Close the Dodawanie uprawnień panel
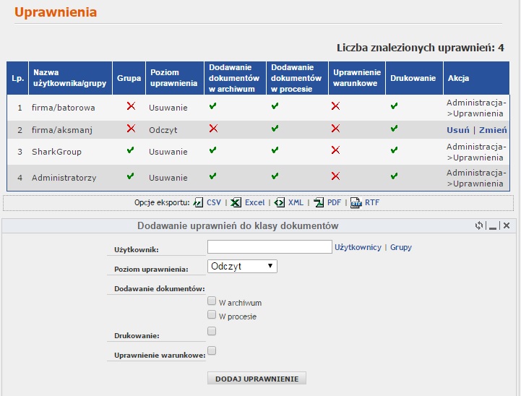The height and width of the screenshot is (396, 521). (507, 225)
